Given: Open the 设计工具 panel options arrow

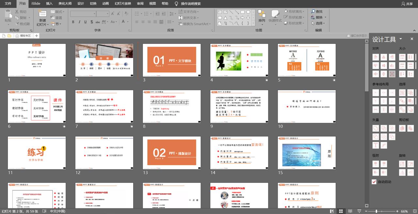Looking at the screenshot, I should (x=401, y=39).
